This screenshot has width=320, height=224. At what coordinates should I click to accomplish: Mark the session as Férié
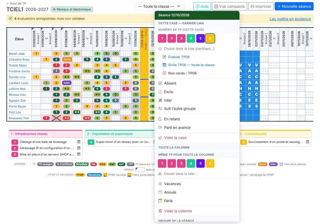coord(197,201)
